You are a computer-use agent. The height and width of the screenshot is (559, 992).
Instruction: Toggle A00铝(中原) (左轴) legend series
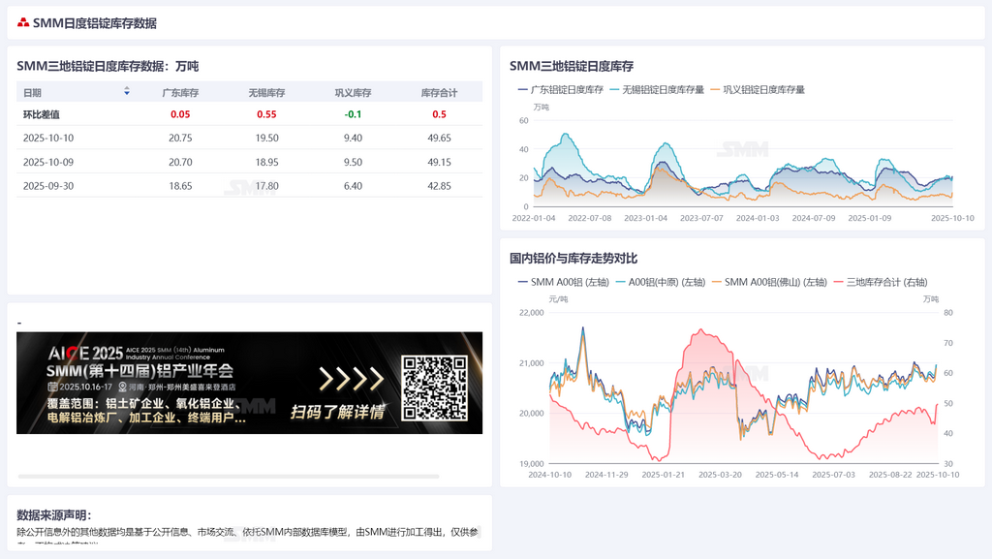(x=660, y=282)
